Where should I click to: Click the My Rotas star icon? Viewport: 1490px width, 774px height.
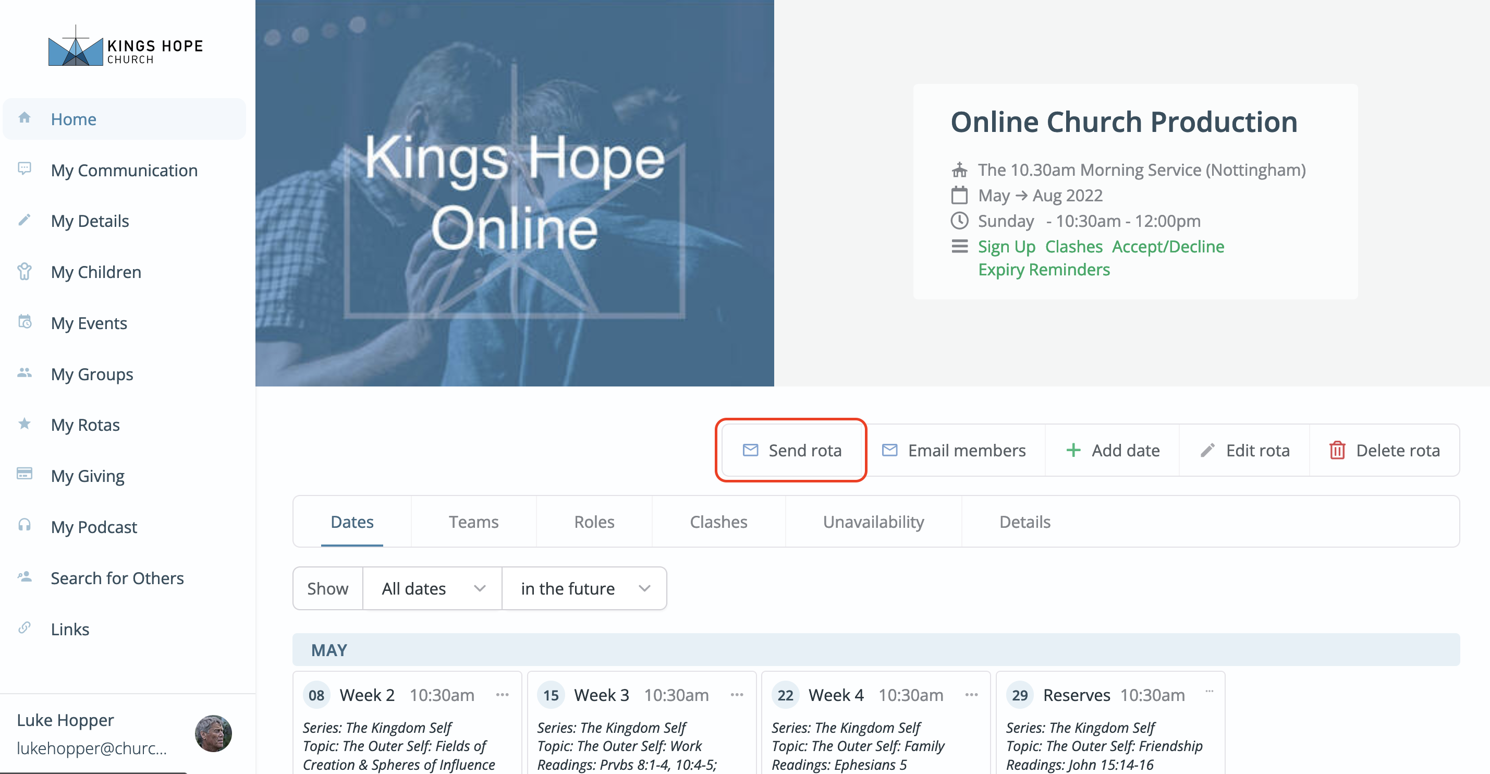25,424
